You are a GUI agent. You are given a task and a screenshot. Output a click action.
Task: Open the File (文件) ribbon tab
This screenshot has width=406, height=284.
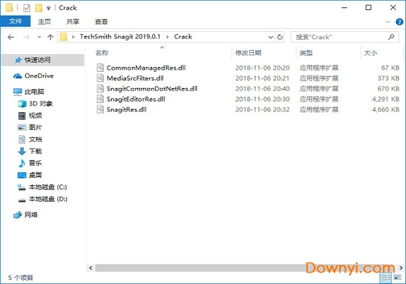click(x=16, y=21)
